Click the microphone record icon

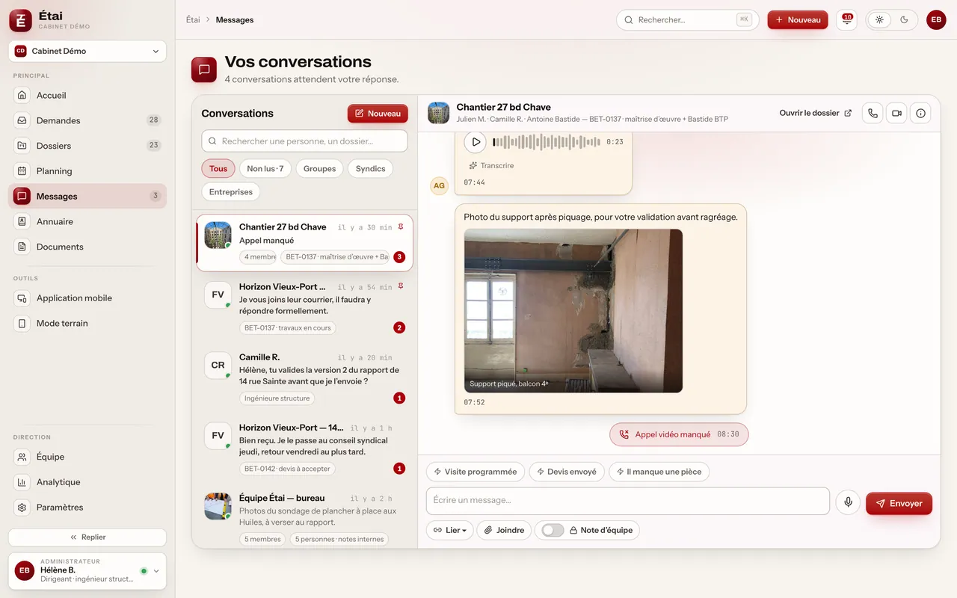point(848,502)
